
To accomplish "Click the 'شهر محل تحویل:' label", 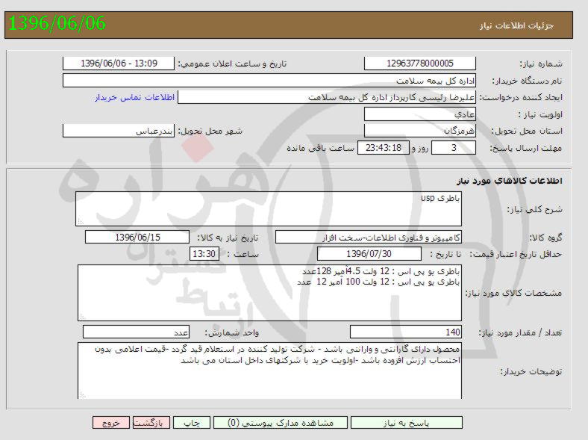I will 210,131.
